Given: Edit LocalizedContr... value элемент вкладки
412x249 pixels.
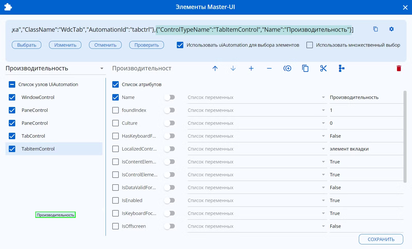Looking at the screenshot, I should tap(366, 149).
